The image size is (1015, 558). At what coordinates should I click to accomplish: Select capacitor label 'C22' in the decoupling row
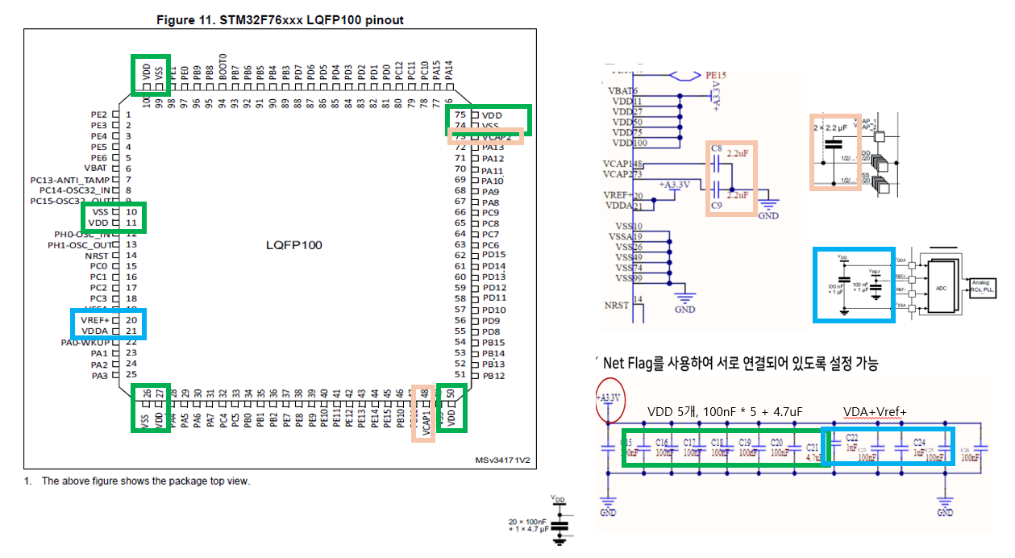coord(851,437)
